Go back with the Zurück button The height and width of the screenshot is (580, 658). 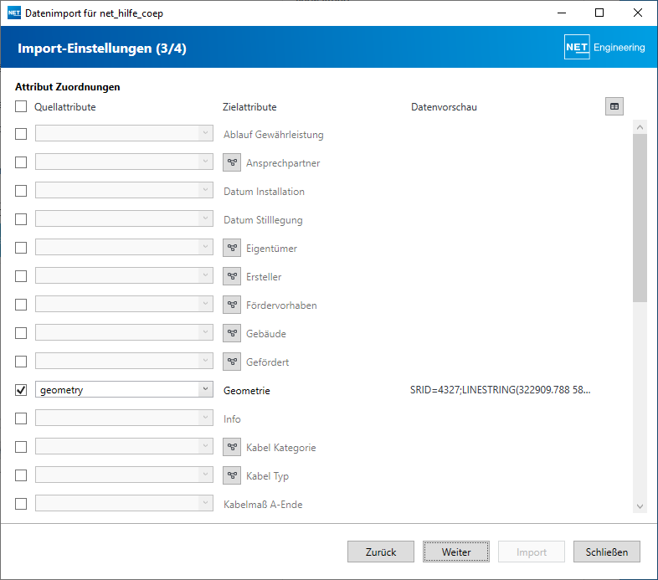pyautogui.click(x=381, y=552)
